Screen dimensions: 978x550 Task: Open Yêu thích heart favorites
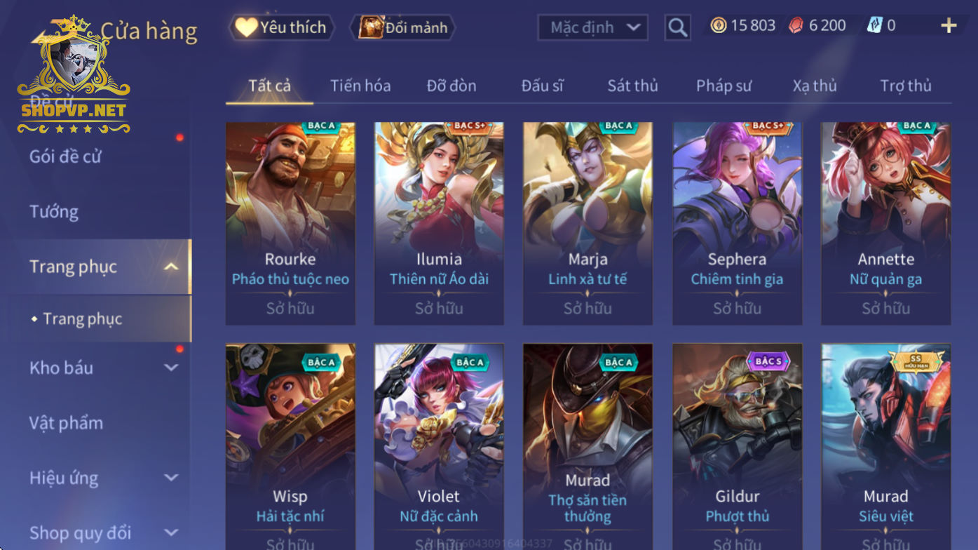point(281,27)
